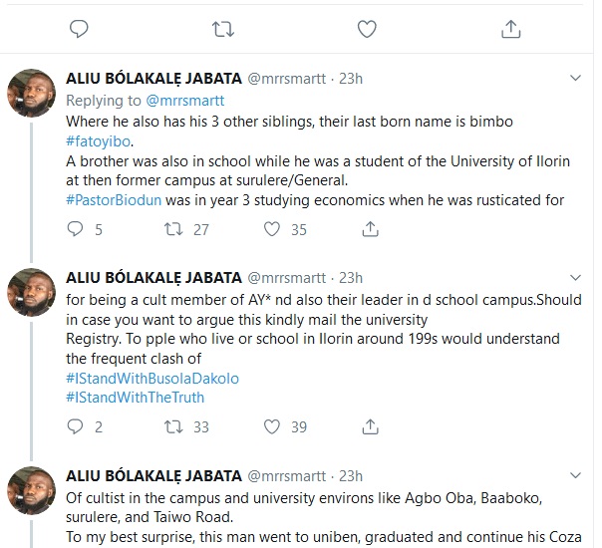Screen dimensions: 602x548
Task: Like the tweet with 39 likes
Action: tap(273, 427)
